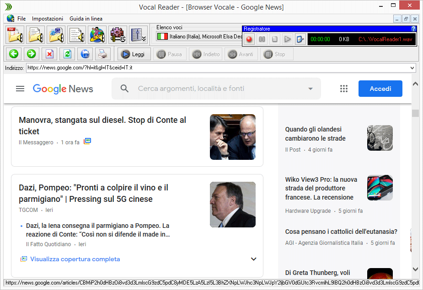This screenshot has height=290, width=423.
Task: Click the Pausa button
Action: pyautogui.click(x=170, y=54)
